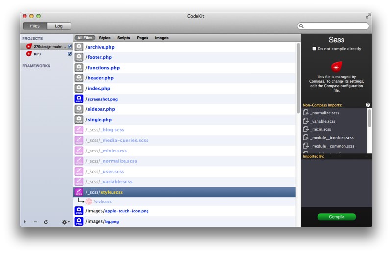This screenshot has width=392, height=254.
Task: Click the SCSS icon beside _user.scss
Action: 79,172
